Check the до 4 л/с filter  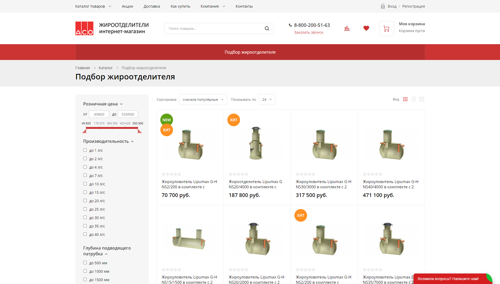85,167
